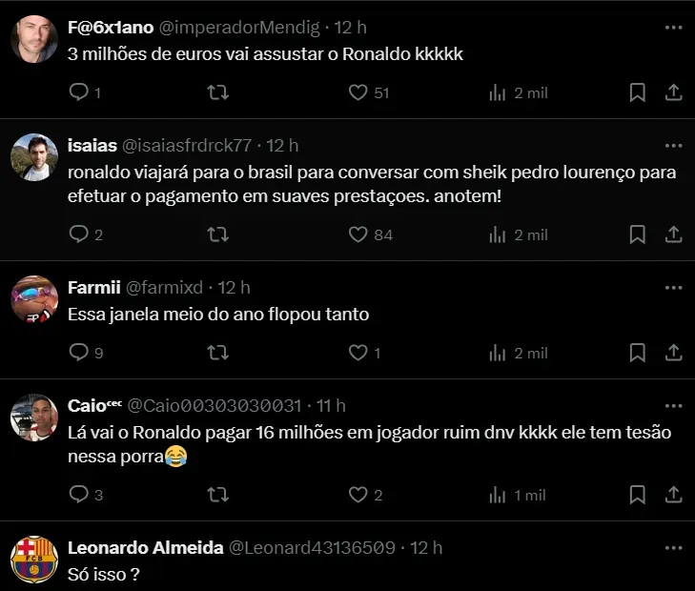This screenshot has width=695, height=591.
Task: Bookmark F@6x1ano's tweet
Action: [638, 92]
